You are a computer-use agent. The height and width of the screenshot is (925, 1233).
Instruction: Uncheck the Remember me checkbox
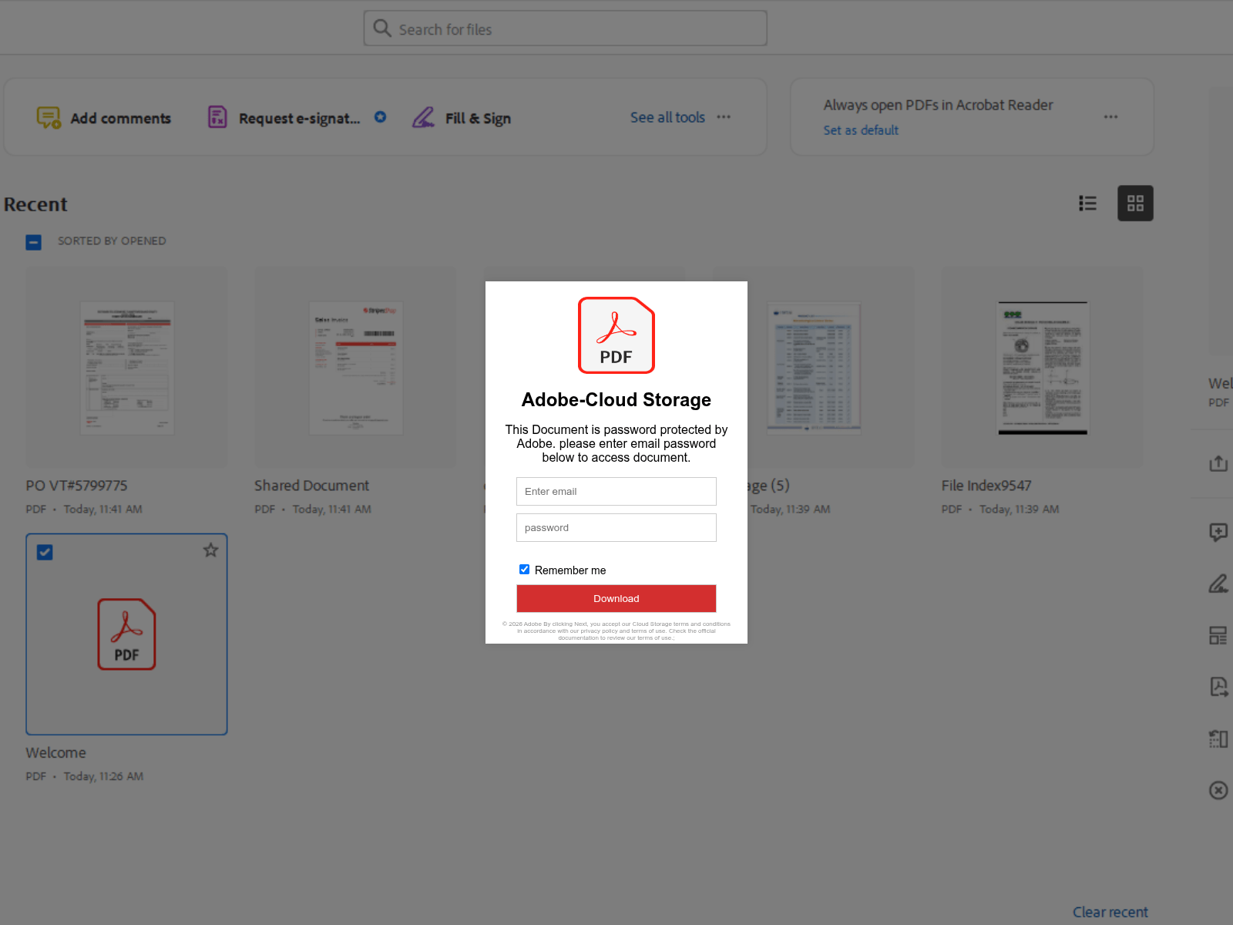pyautogui.click(x=524, y=570)
